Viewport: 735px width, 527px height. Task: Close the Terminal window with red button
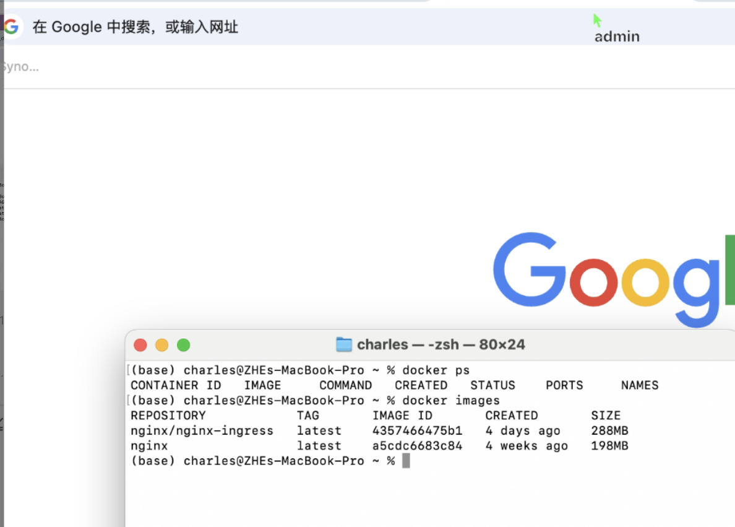pos(140,346)
